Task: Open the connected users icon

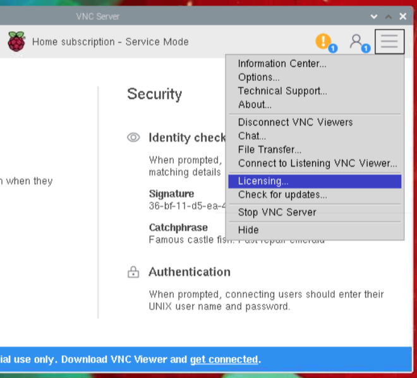Action: [x=356, y=41]
